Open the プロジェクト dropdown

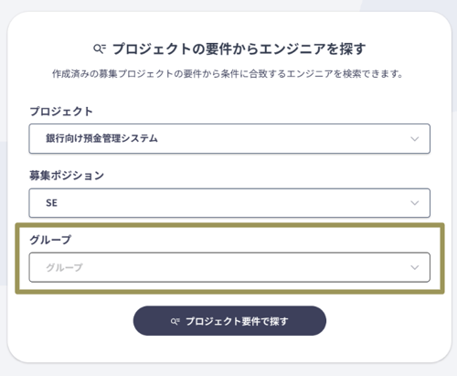tap(229, 138)
